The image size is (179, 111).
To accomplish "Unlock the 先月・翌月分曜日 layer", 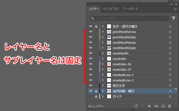I will point(96,26).
